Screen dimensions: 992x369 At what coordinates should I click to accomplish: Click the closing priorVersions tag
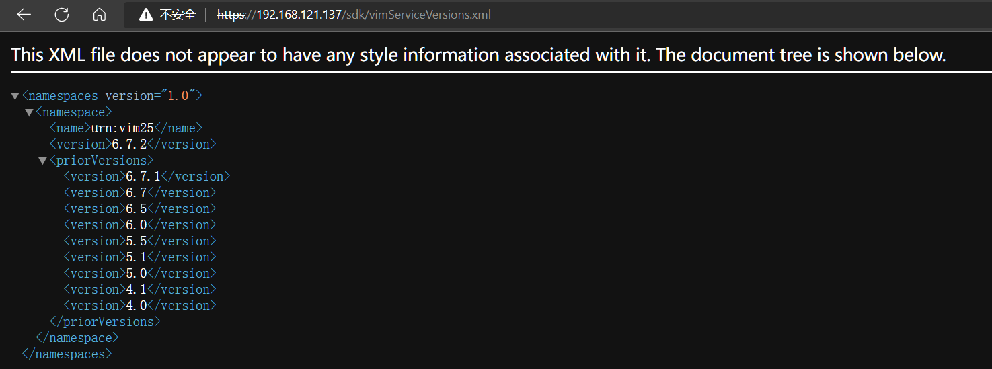pos(105,322)
